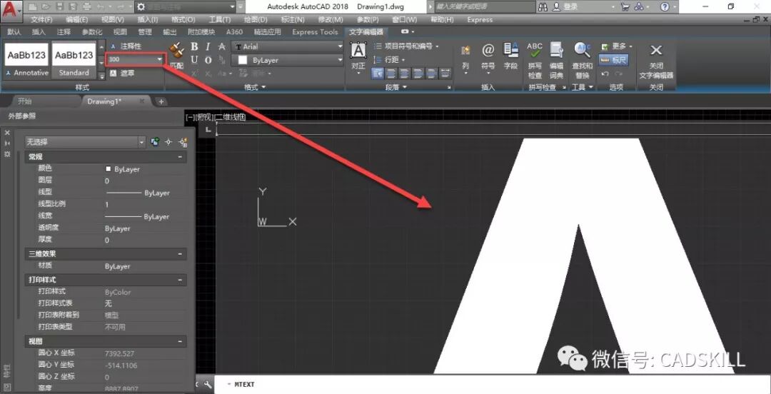Expand the text style gallery list
This screenshot has width=771, height=394.
[102, 76]
